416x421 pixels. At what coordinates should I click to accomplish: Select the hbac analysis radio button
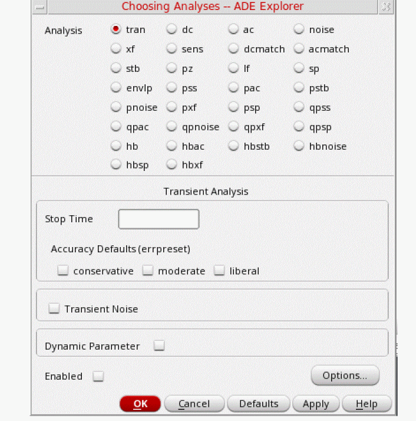171,146
